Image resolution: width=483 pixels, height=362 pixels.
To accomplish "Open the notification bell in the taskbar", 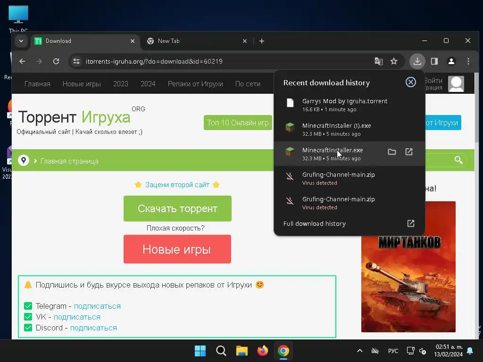I will (470, 351).
